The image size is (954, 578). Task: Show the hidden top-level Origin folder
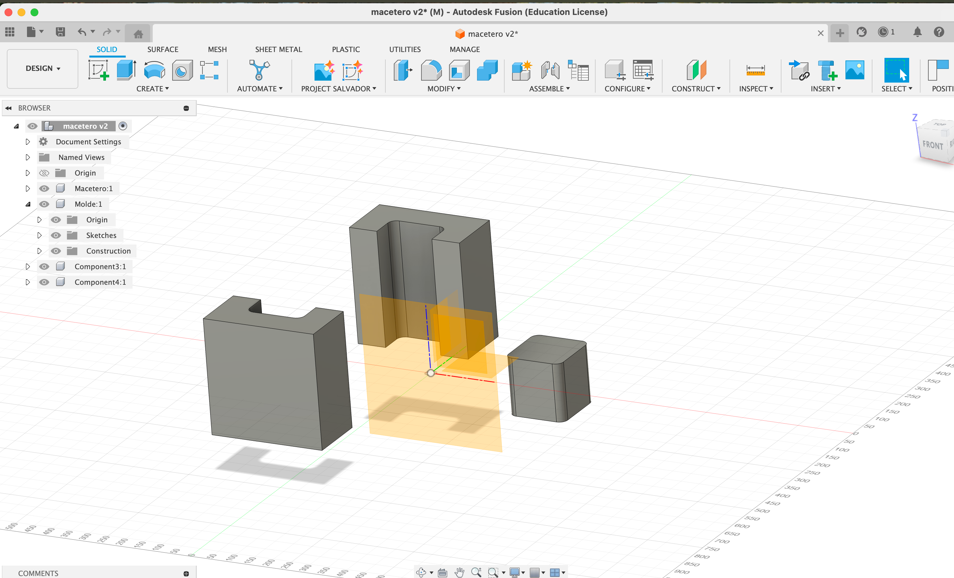point(44,173)
